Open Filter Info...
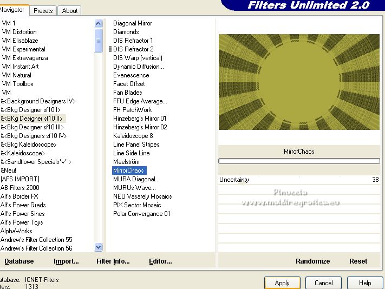 tap(113, 261)
